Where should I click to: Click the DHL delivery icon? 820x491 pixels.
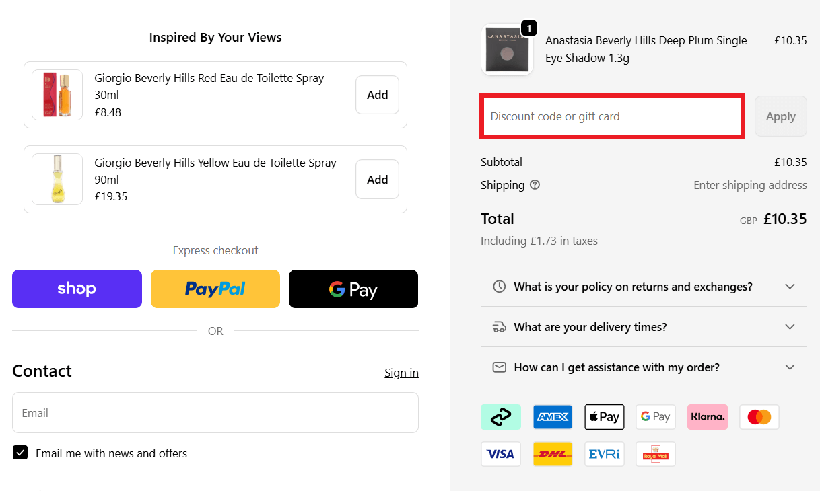coord(552,454)
